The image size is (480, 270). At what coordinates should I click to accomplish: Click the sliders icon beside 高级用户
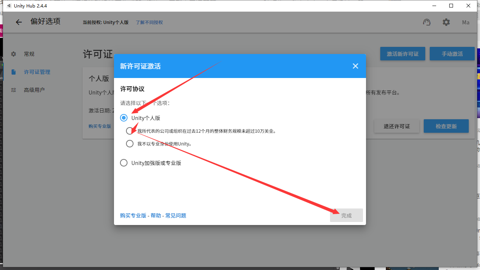pyautogui.click(x=13, y=90)
